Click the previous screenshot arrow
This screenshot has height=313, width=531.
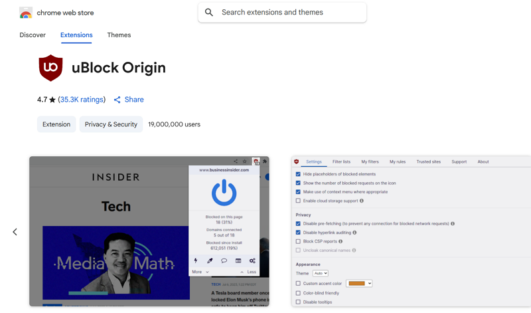[15, 232]
